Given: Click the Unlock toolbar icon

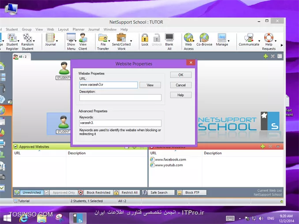Looking at the screenshot, I should 157,40.
